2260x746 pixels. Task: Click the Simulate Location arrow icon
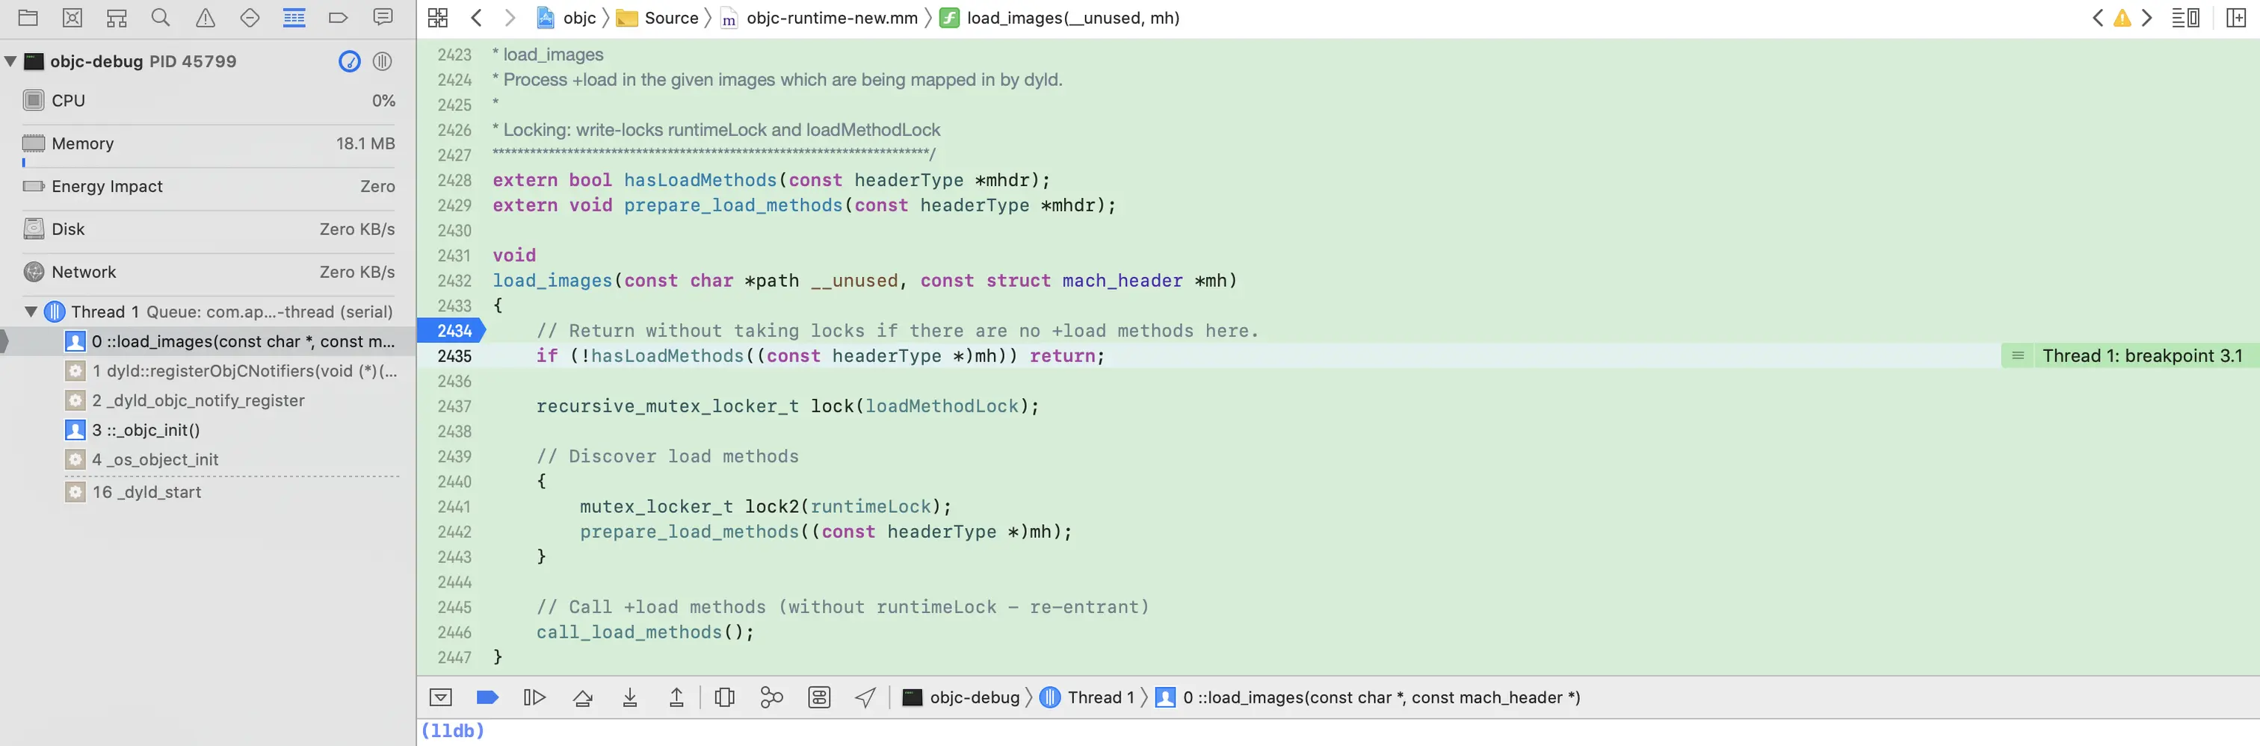[866, 697]
